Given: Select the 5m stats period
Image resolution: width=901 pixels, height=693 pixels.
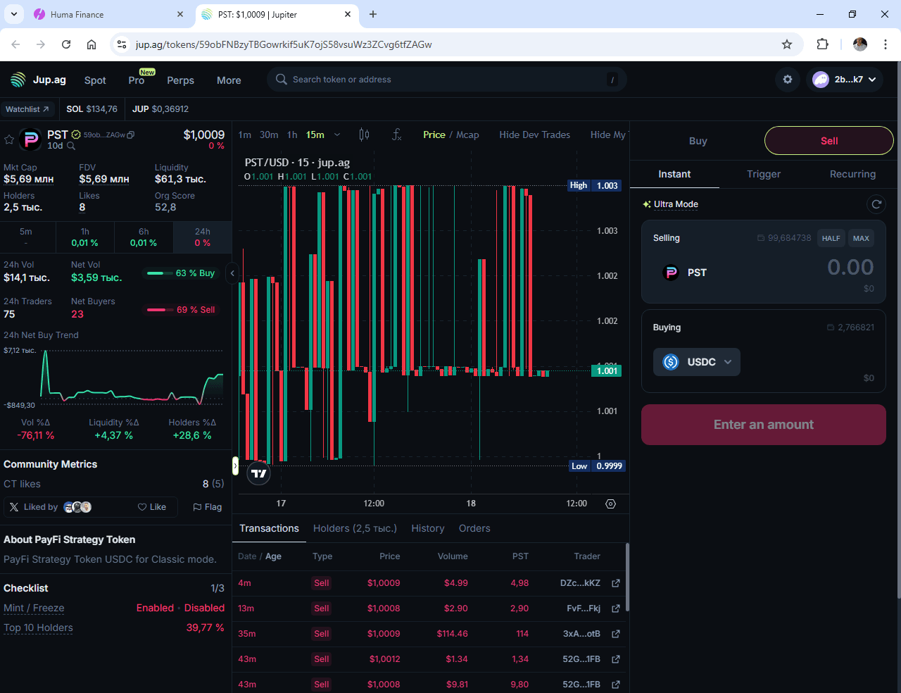Looking at the screenshot, I should [27, 237].
